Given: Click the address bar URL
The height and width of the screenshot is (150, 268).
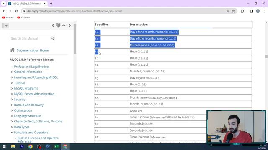Looking at the screenshot, I should 75,11.
